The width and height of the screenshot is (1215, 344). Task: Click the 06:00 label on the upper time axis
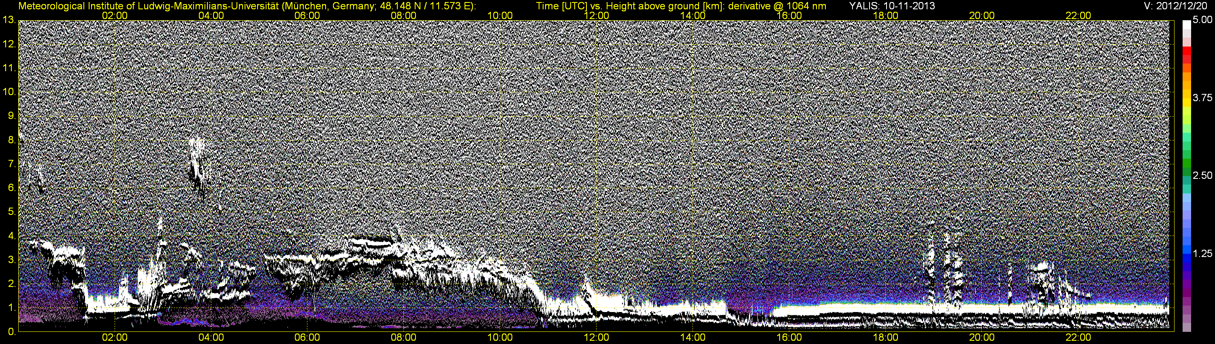coord(307,15)
